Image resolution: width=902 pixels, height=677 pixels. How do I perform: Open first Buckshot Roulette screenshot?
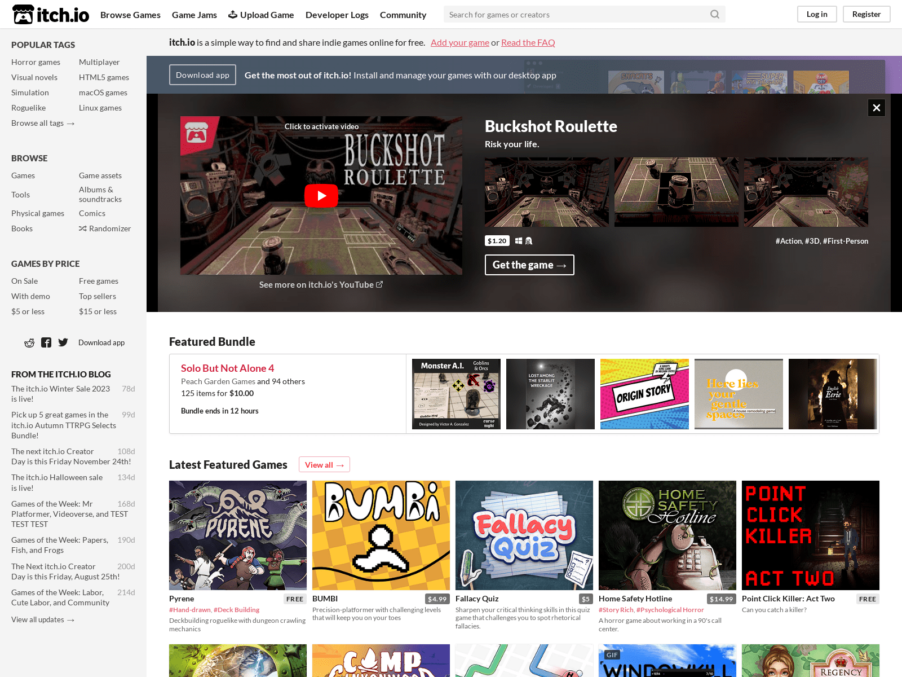click(547, 192)
